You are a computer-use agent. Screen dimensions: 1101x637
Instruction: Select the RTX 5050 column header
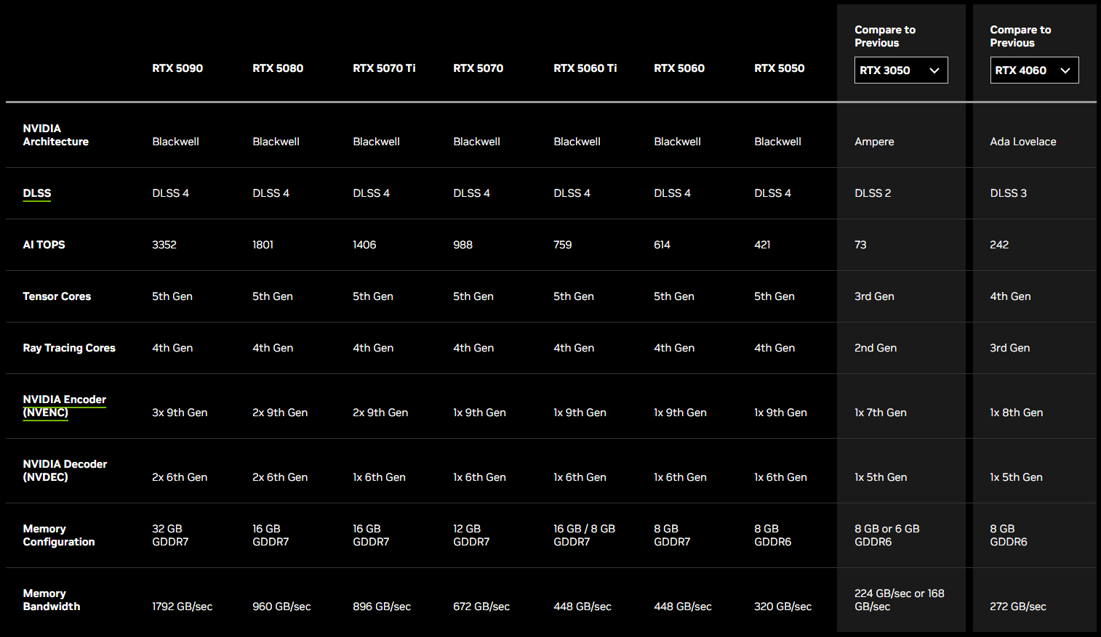pos(779,68)
